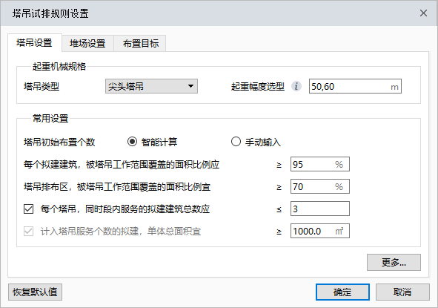
Task: Toggle the 计入塔吊服务个数的拟建 checkbox
Action: tap(28, 231)
